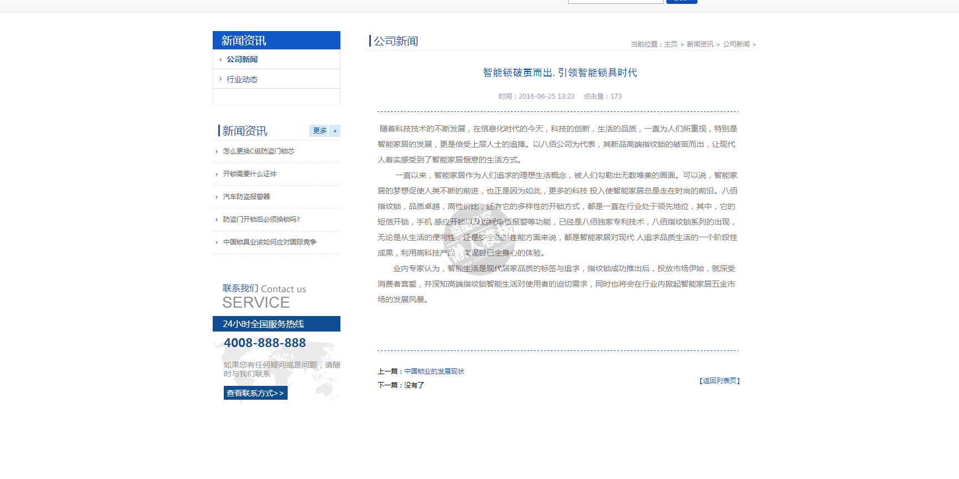Open article 防盗门开锁后必须换锁吗?
Image resolution: width=959 pixels, height=479 pixels.
click(262, 220)
